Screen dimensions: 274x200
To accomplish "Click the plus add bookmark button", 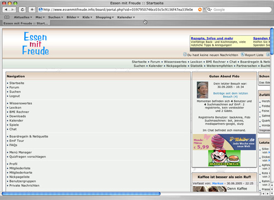I will pyautogui.click(x=32, y=9).
